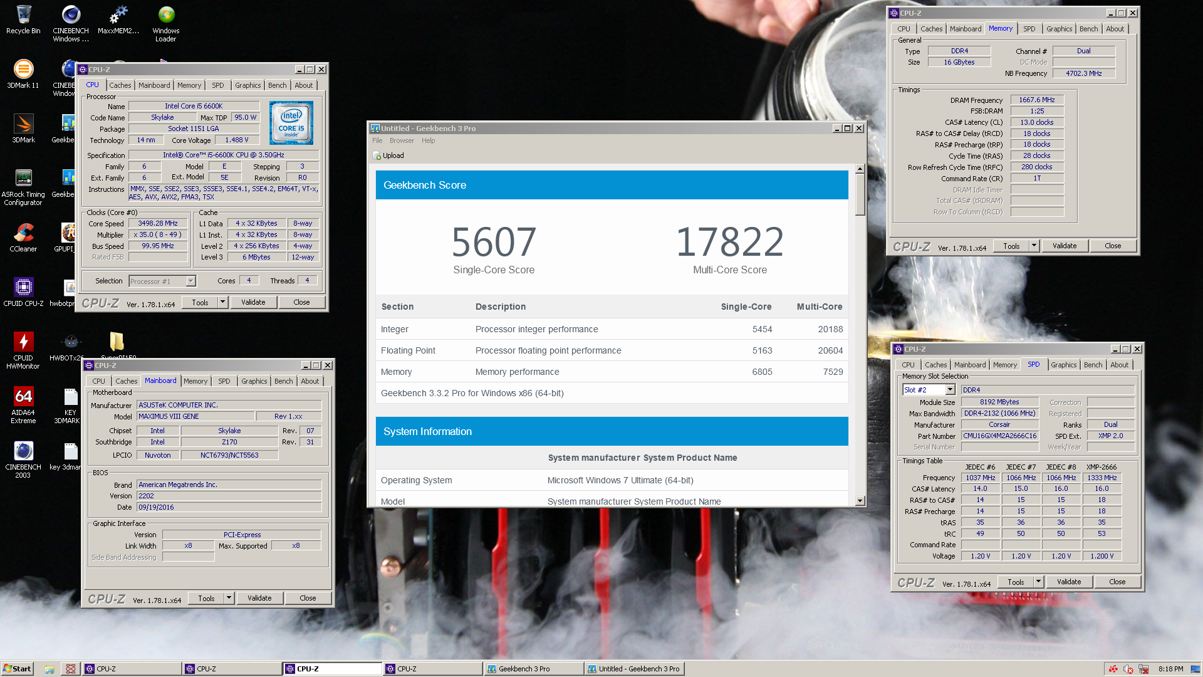The width and height of the screenshot is (1203, 677).
Task: Open the Windows Start button
Action: point(17,669)
